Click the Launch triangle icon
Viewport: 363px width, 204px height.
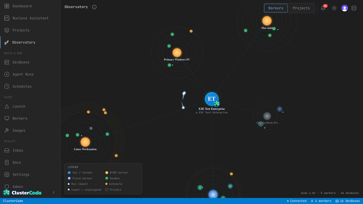tap(7, 106)
